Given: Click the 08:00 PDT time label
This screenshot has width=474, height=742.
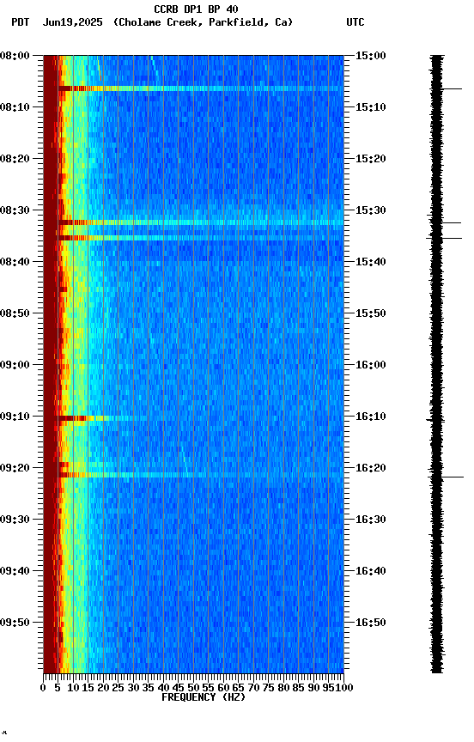Looking at the screenshot, I should click(x=15, y=56).
